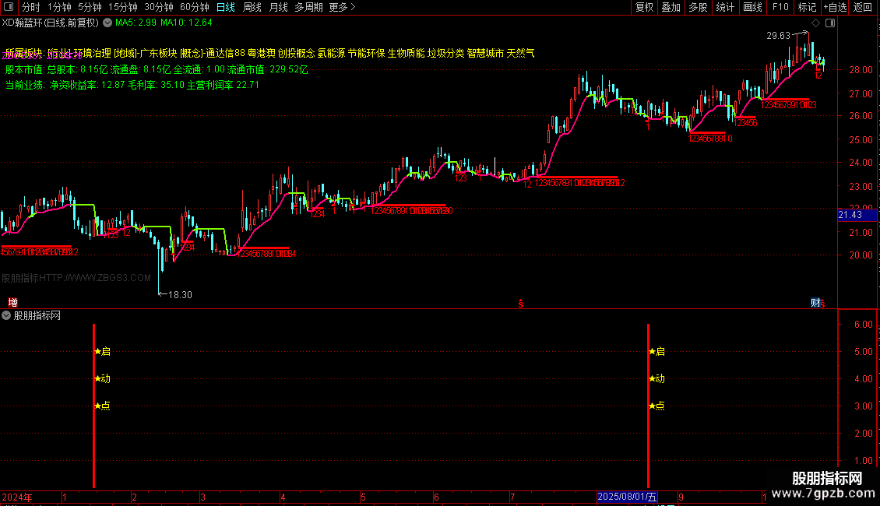Switch to 月线 monthly chart
The width and height of the screenshot is (880, 506).
coord(278,7)
